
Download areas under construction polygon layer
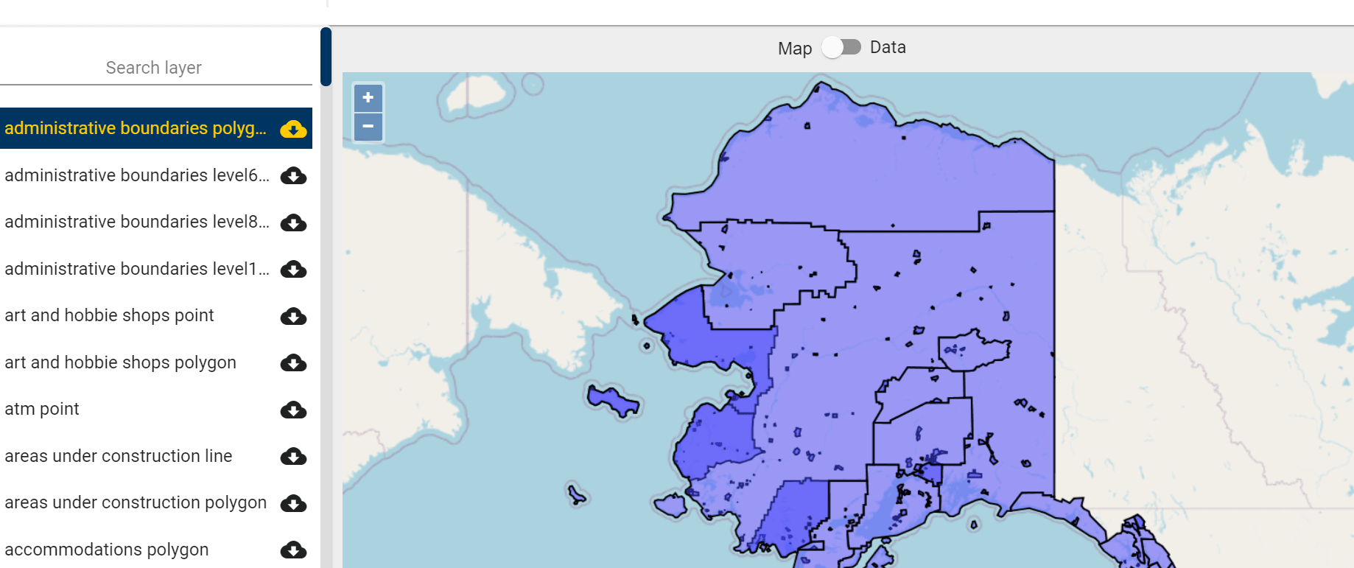(293, 503)
